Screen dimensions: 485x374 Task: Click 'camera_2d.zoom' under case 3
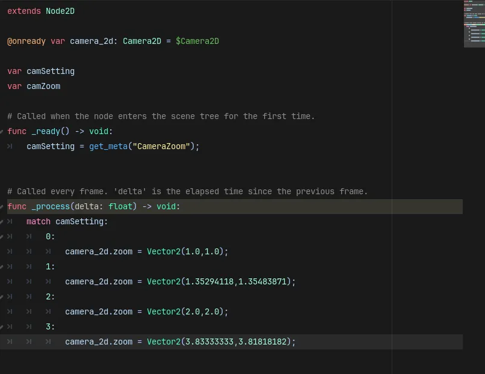point(99,342)
